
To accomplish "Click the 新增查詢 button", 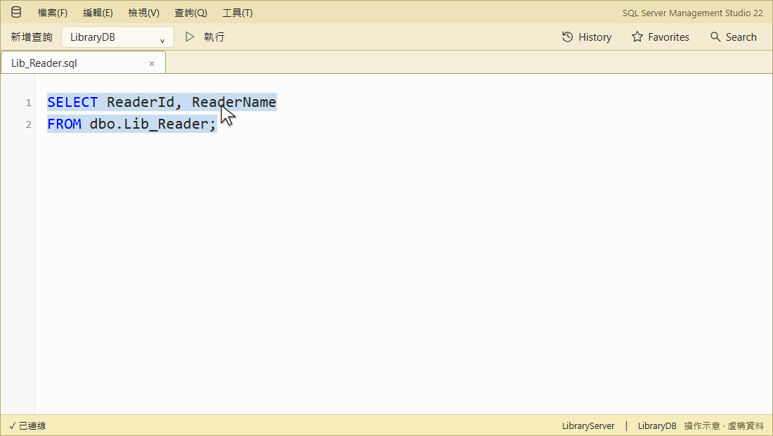I will pos(32,37).
